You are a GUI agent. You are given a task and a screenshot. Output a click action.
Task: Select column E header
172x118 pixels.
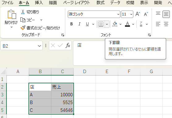tap(107, 72)
